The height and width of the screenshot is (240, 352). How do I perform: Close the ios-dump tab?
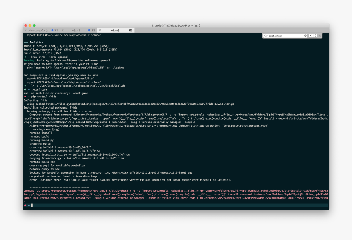25,30
